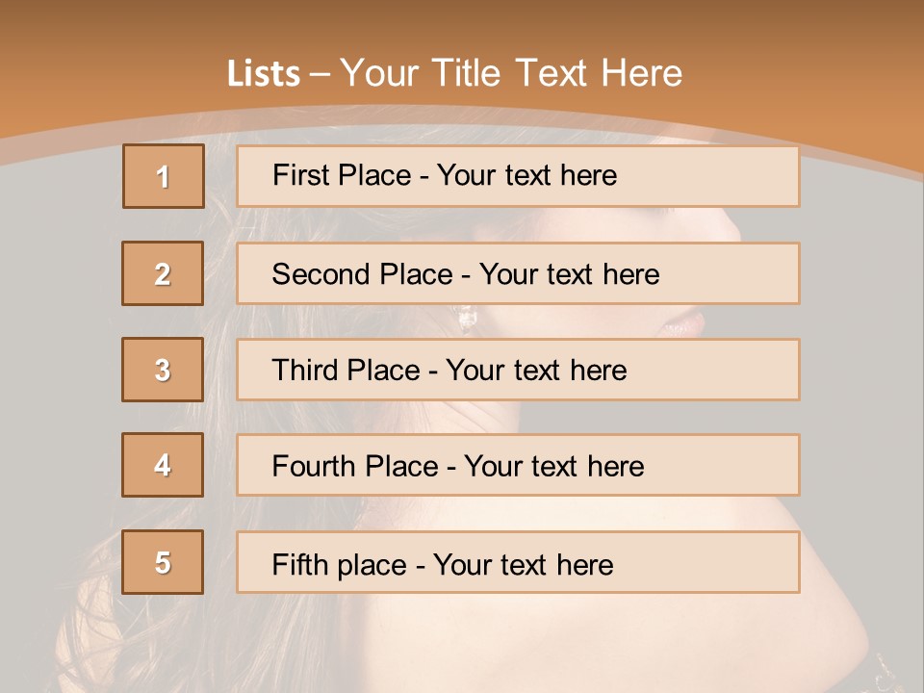Select the Second Place text box
Image resolution: width=924 pixels, height=693 pixels.
518,273
